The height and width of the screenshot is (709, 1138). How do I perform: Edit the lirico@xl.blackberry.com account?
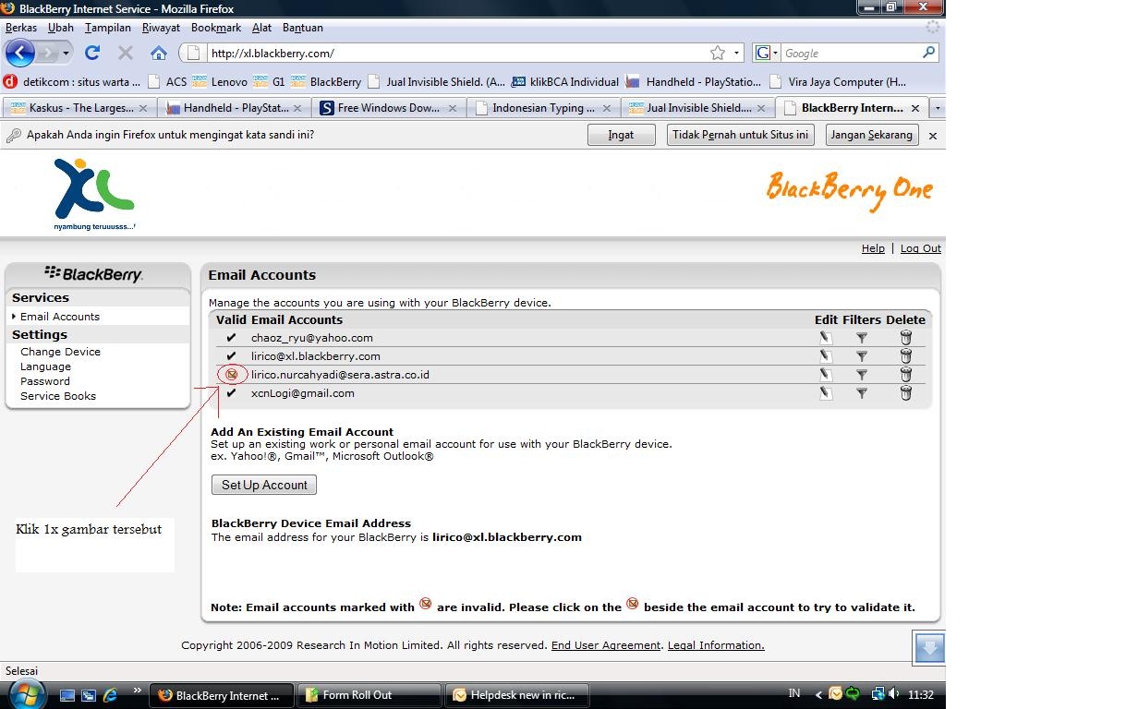[826, 356]
